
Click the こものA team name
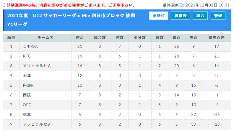[x=30, y=47]
